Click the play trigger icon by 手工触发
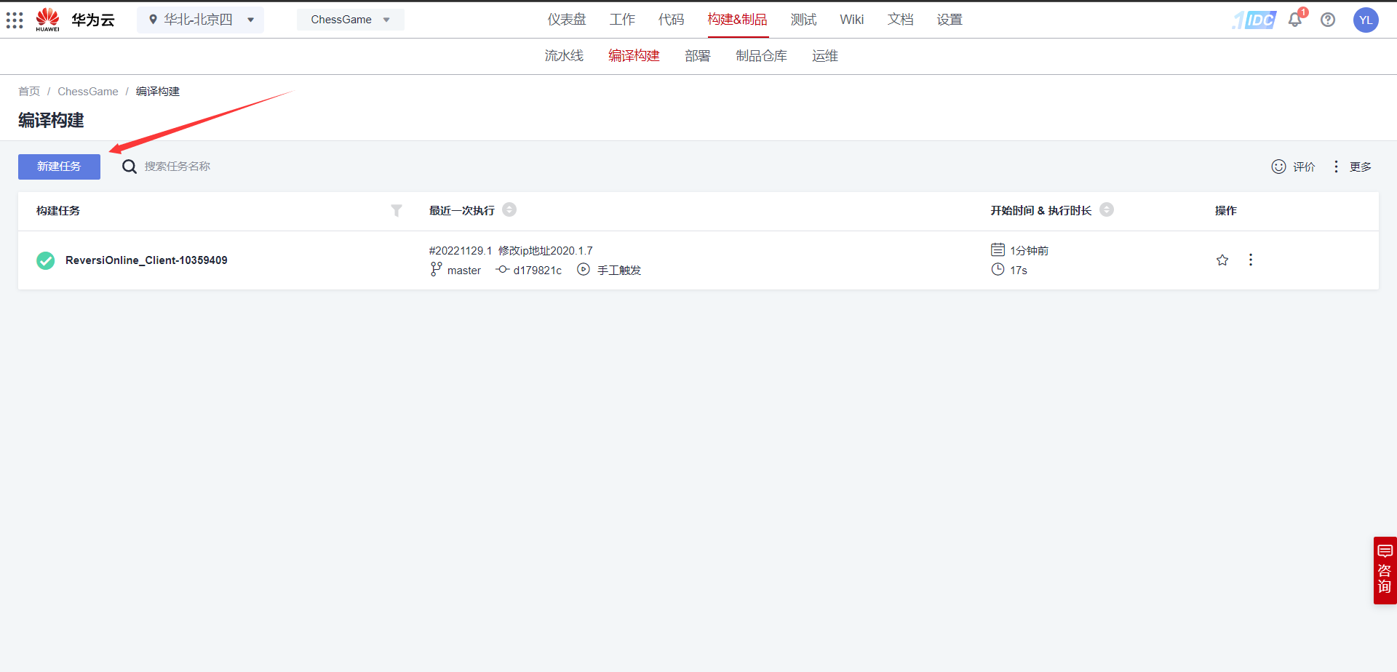The image size is (1397, 672). click(584, 270)
